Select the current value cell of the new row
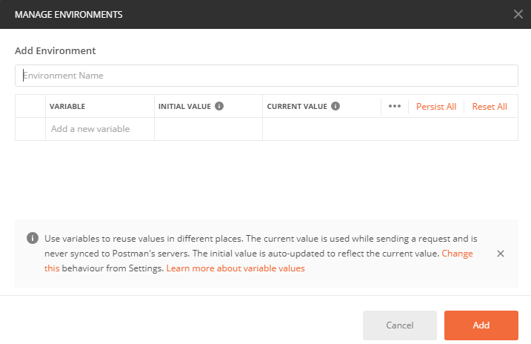Image resolution: width=531 pixels, height=344 pixels. click(x=390, y=129)
